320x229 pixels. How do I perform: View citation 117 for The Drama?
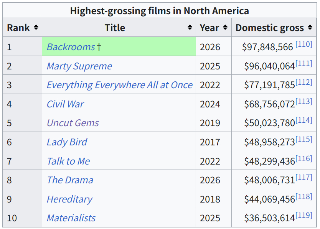304,177
